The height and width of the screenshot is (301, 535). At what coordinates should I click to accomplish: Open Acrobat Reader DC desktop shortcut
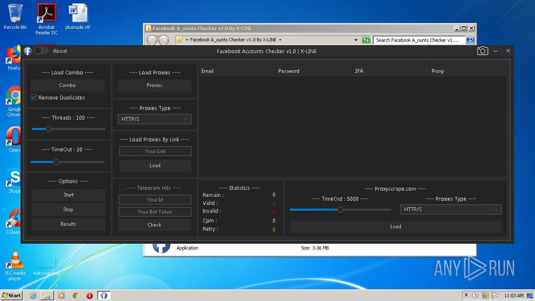(x=46, y=20)
